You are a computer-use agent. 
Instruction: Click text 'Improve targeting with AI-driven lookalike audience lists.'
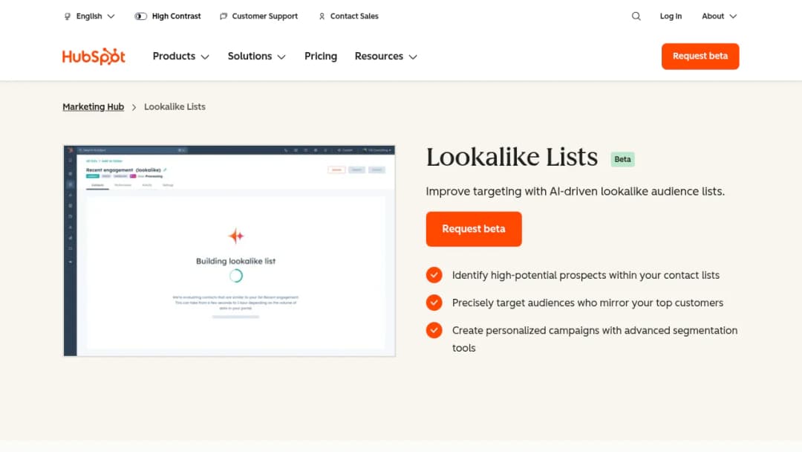(x=576, y=192)
